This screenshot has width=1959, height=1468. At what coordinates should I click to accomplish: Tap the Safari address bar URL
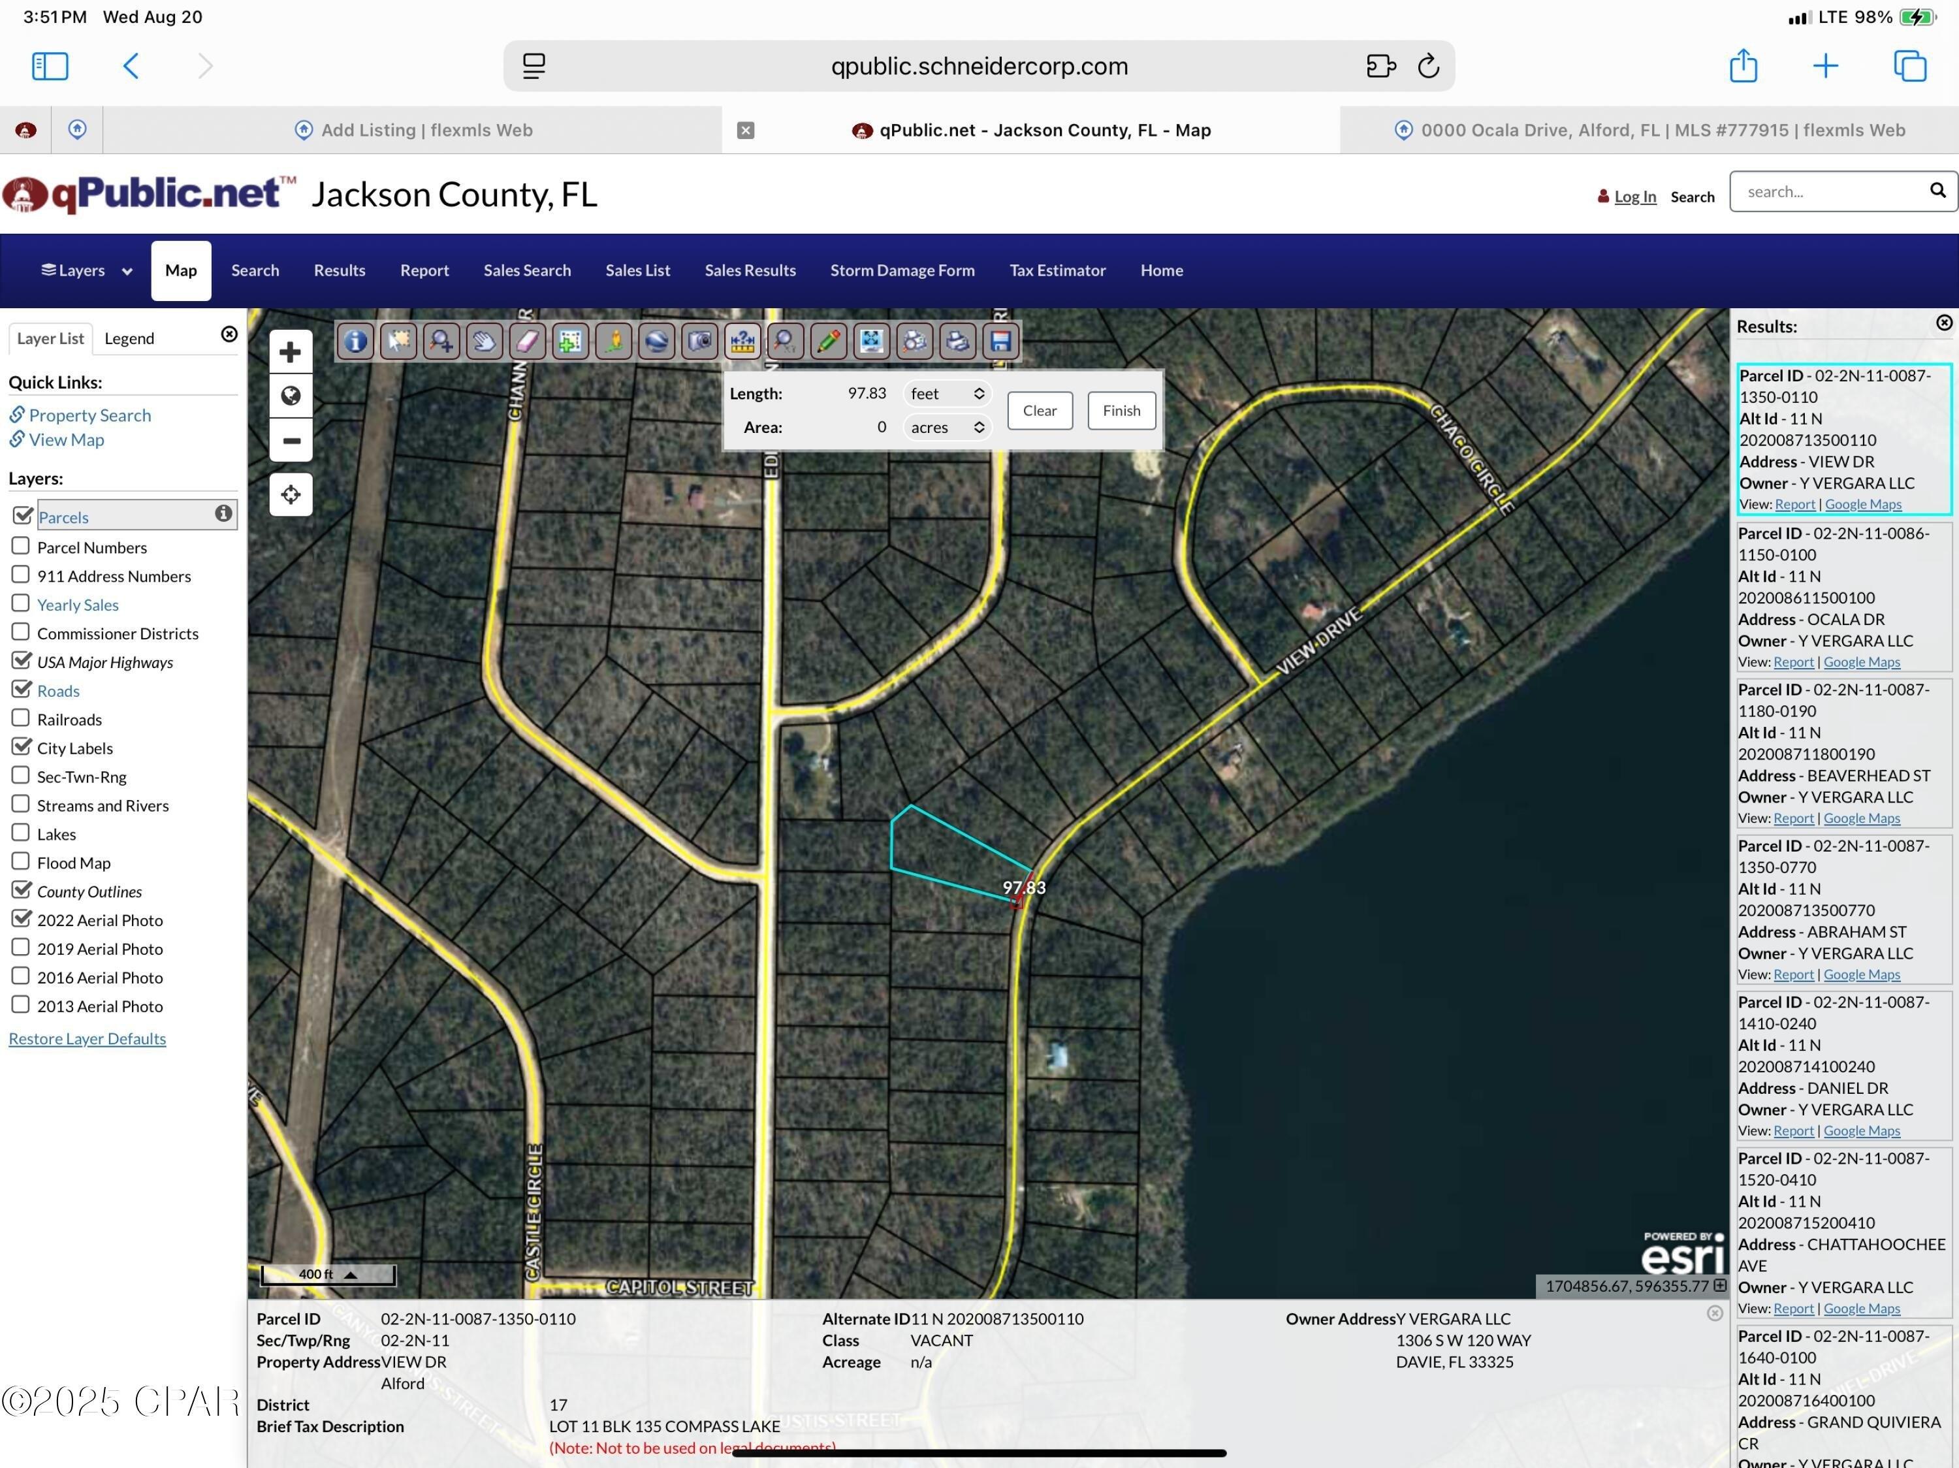(979, 65)
